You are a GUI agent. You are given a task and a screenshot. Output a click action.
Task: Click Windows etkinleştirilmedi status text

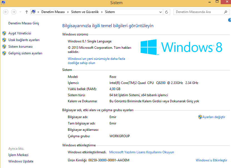click(x=87, y=152)
